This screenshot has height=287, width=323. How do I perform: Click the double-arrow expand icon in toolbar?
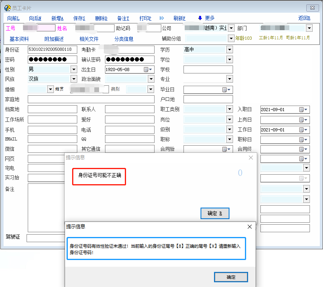coord(162,18)
